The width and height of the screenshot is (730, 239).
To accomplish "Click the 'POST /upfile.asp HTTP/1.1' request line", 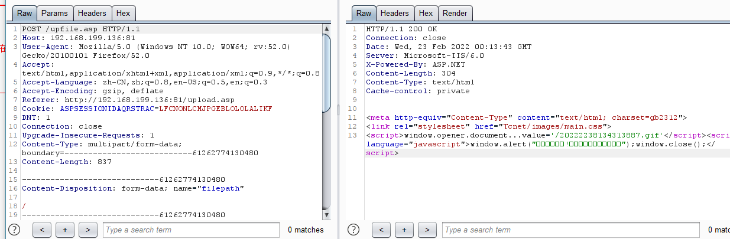I will click(80, 28).
